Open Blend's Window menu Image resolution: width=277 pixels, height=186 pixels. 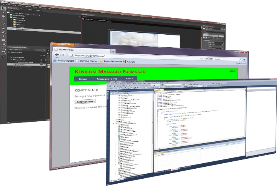[x=42, y=8]
